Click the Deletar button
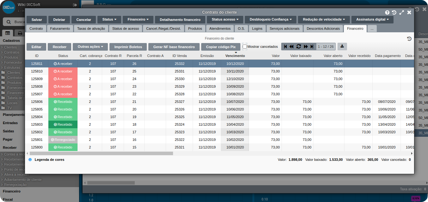This screenshot has width=428, height=202. click(59, 20)
